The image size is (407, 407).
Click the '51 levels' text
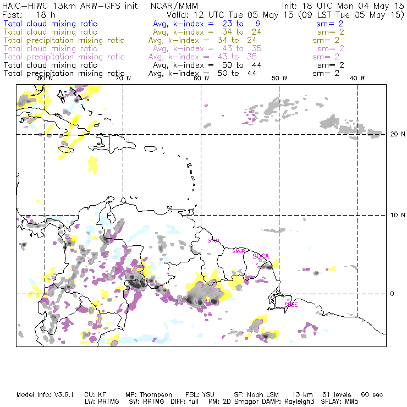[x=337, y=395]
